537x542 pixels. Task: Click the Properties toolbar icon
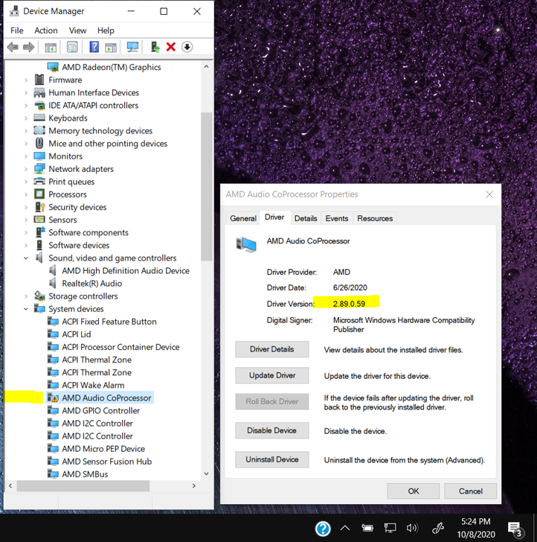[72, 47]
